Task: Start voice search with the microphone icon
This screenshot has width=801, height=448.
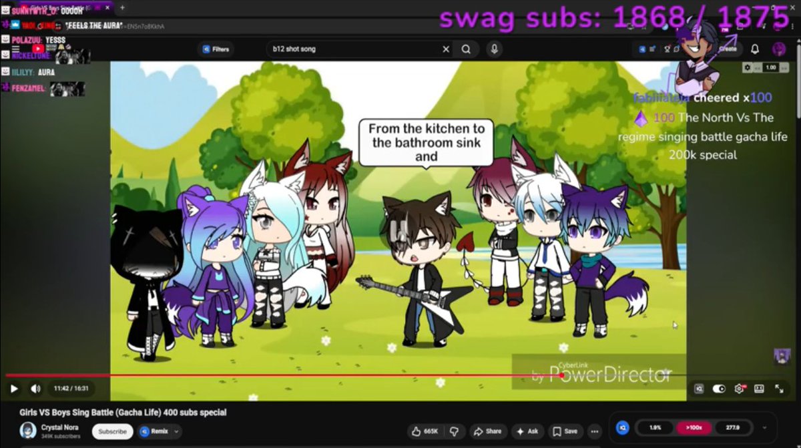Action: (x=494, y=49)
